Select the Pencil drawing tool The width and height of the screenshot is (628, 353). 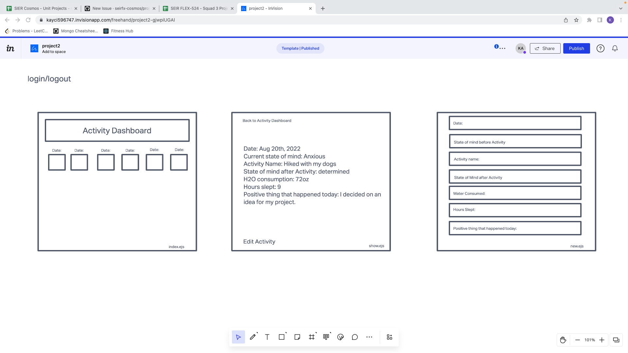(252, 337)
